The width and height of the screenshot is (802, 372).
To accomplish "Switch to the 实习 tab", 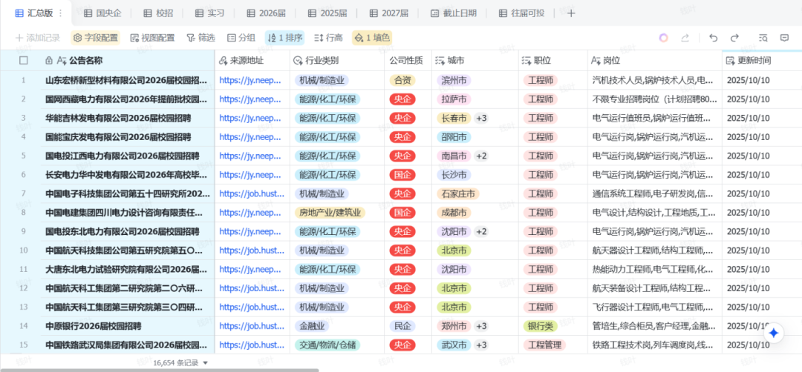I will (209, 13).
